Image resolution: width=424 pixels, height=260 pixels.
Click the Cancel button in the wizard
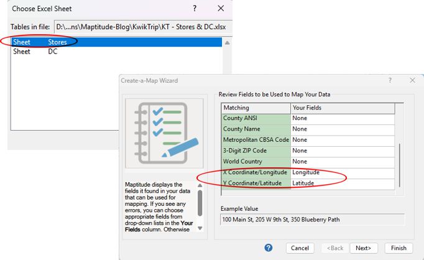tap(300, 248)
